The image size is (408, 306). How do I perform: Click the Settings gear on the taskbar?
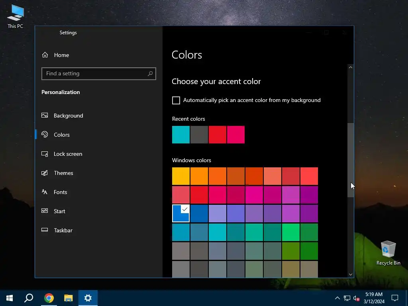[x=88, y=298]
